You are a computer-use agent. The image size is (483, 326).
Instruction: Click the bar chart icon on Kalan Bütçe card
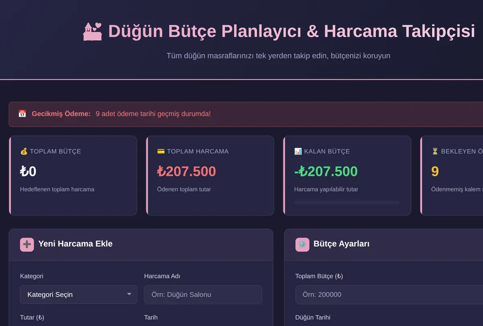pos(298,152)
